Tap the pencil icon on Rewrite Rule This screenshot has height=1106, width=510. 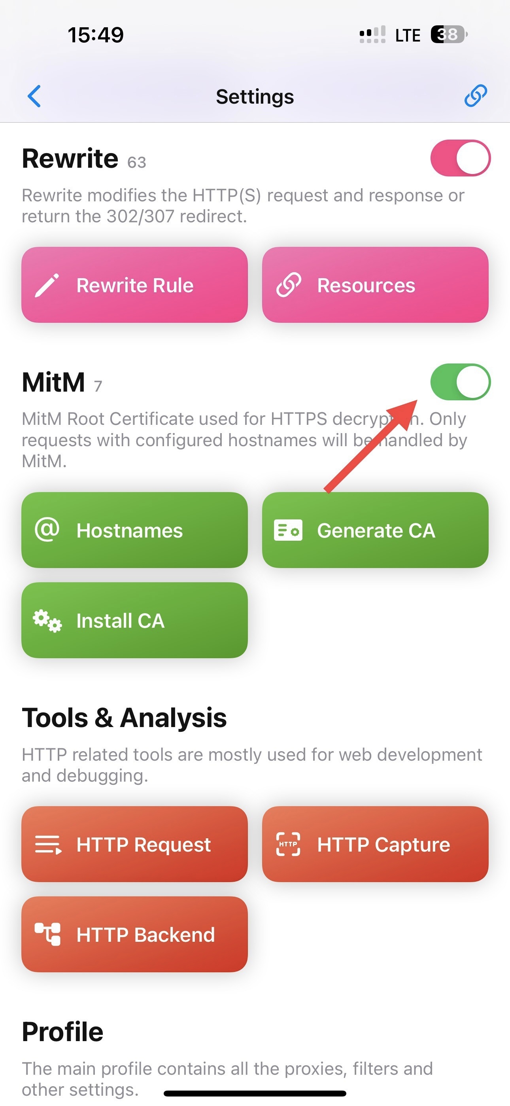[47, 285]
